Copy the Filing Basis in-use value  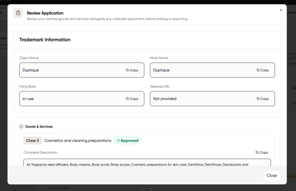132,99
